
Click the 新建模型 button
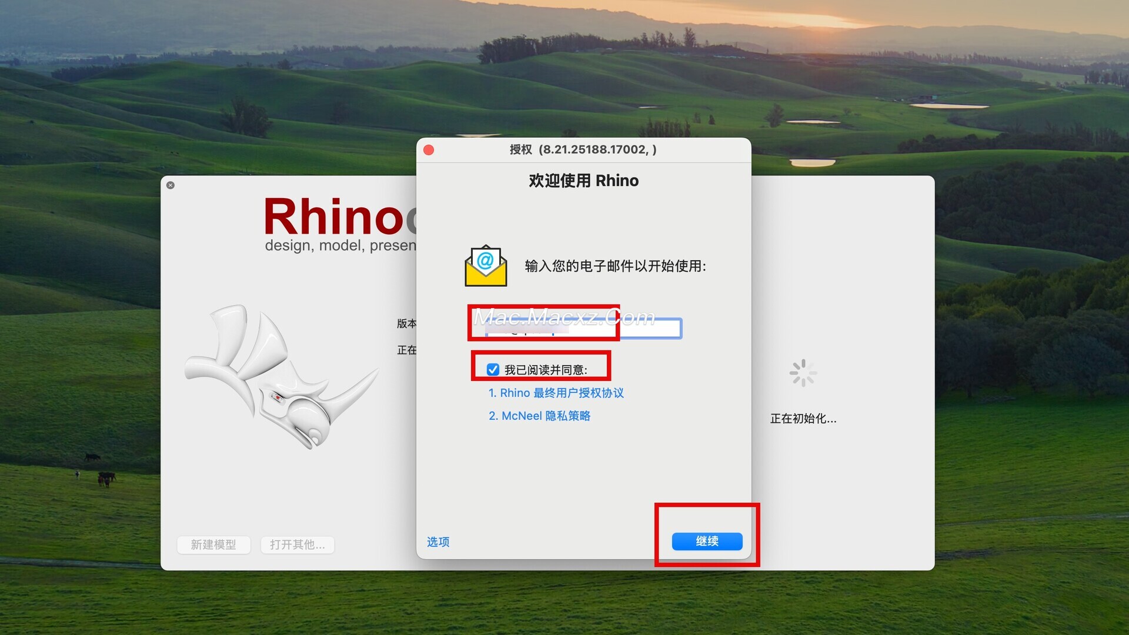coord(213,544)
